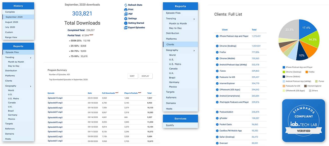Open Day to Day in Reports panel below History
Screen dimensions: 329x146
click(x=14, y=66)
